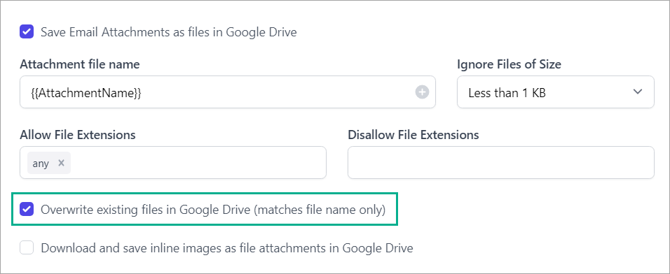Screen dimensions: 670x274
Task: Click the "Disallow File Extensions" heading label
Action: pyautogui.click(x=413, y=135)
